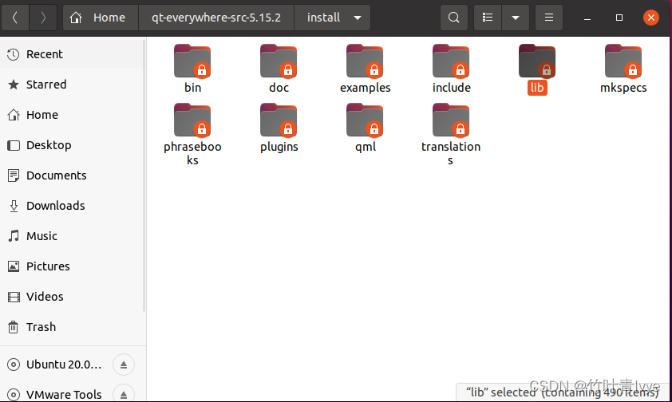
Task: Open the doc folder icon
Action: [x=279, y=61]
